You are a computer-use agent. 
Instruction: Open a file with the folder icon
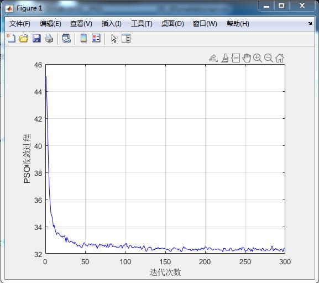tap(24, 38)
